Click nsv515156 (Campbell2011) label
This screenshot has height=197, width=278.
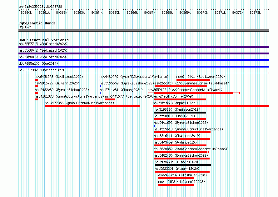point(175,103)
